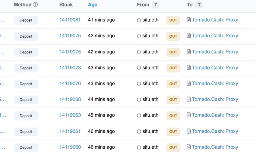
Task: Click the OUT badge in block 14119070 row
Action: point(173,84)
